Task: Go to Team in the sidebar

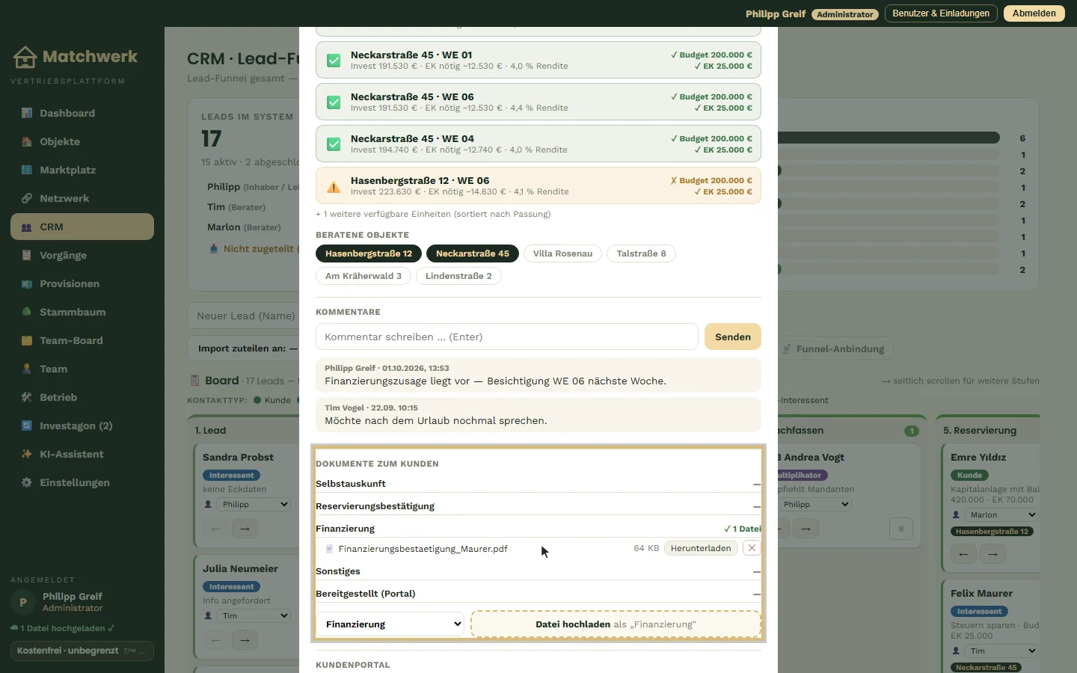Action: click(82, 369)
